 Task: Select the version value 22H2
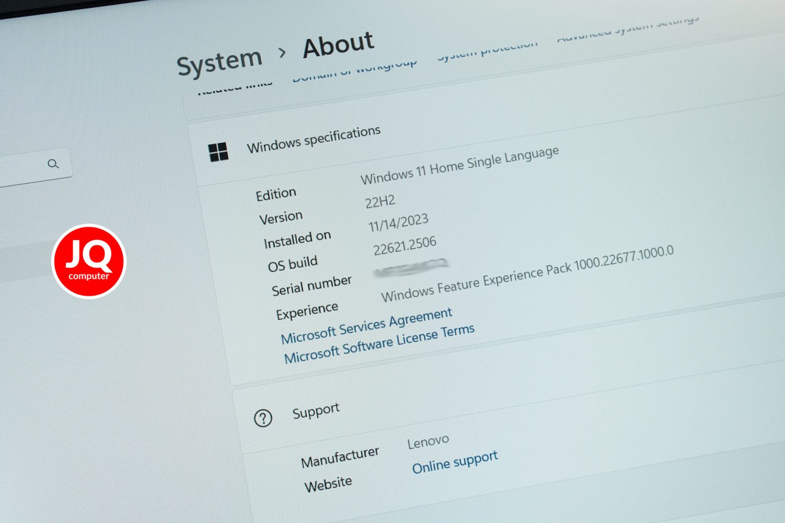pyautogui.click(x=380, y=201)
